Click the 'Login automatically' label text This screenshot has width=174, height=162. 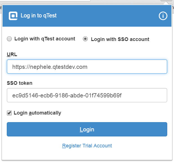(x=37, y=113)
